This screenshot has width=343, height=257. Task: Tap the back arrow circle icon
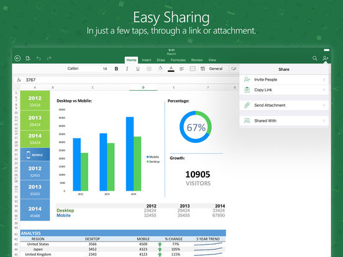17,58
